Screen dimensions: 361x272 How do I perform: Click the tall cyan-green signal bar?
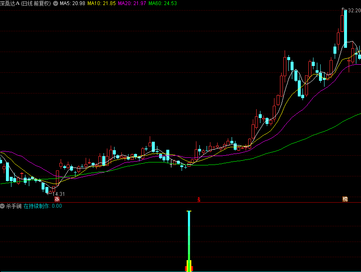[189, 241]
